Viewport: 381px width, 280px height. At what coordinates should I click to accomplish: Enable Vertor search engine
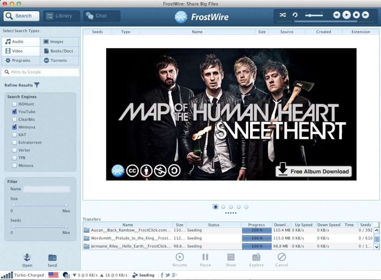pos(15,150)
